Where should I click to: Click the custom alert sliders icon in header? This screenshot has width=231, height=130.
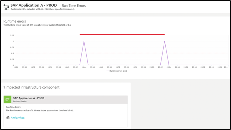[6, 7]
